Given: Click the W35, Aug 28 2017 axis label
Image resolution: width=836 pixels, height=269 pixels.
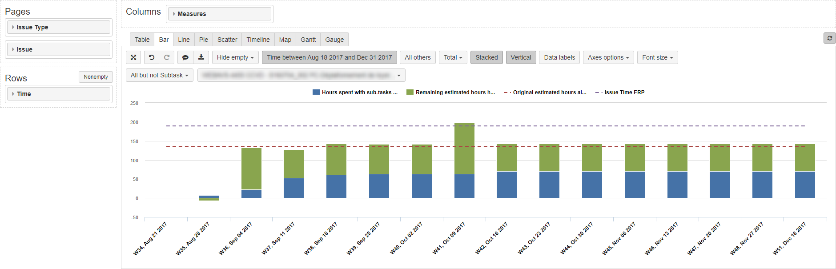Looking at the screenshot, I should click(193, 238).
